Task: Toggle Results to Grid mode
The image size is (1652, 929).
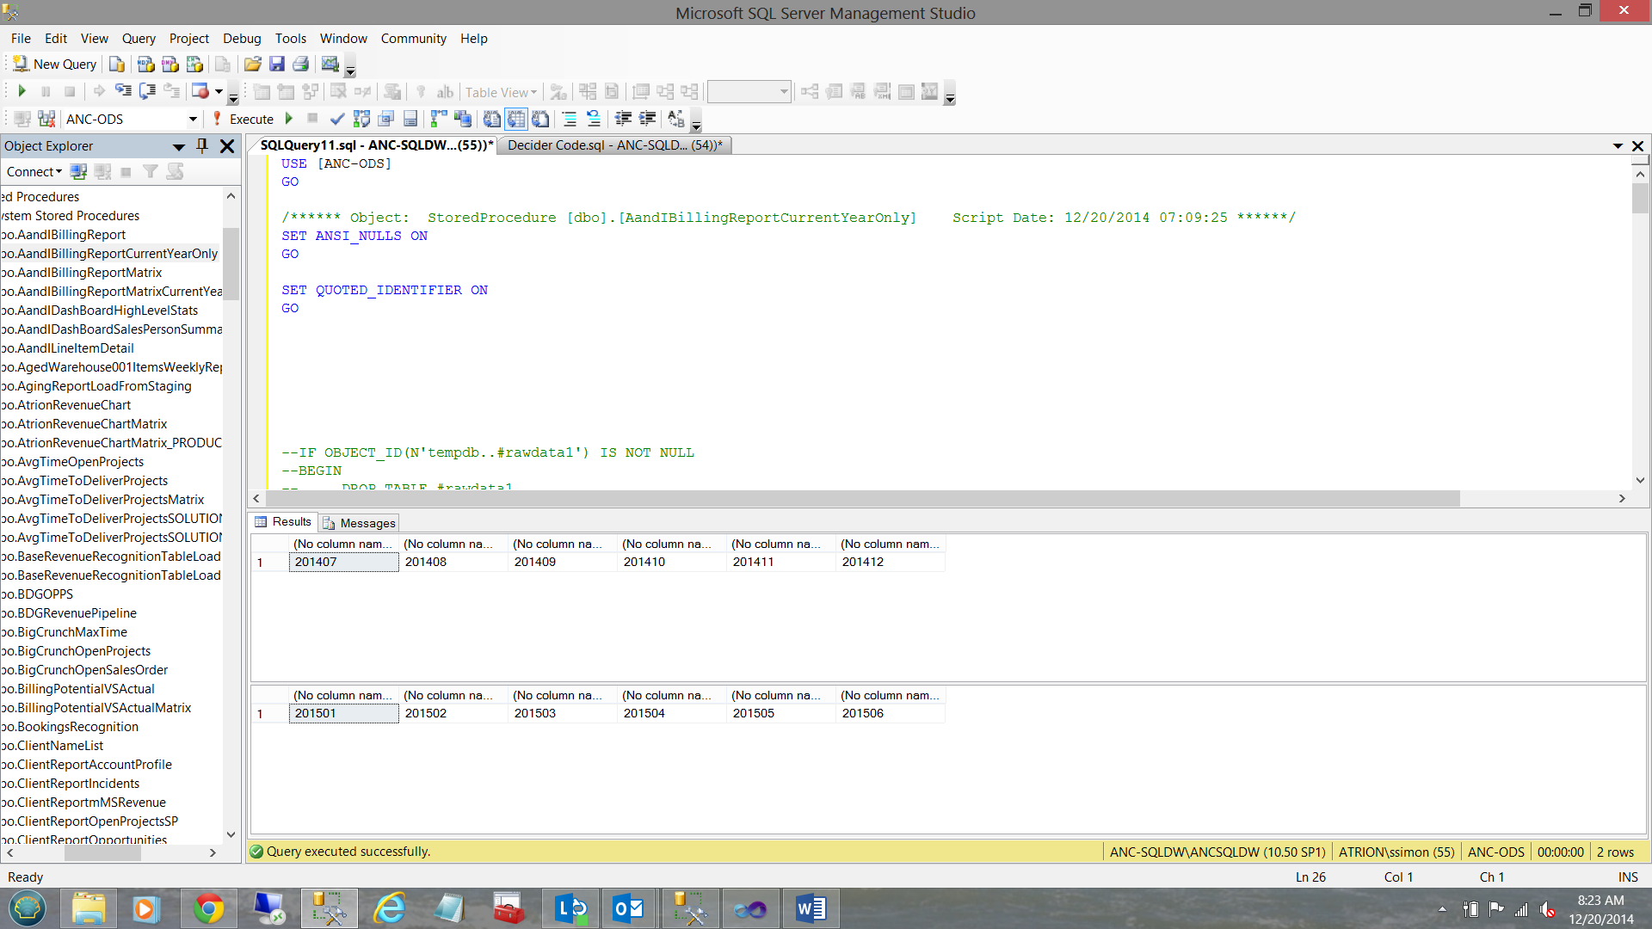Action: click(516, 119)
